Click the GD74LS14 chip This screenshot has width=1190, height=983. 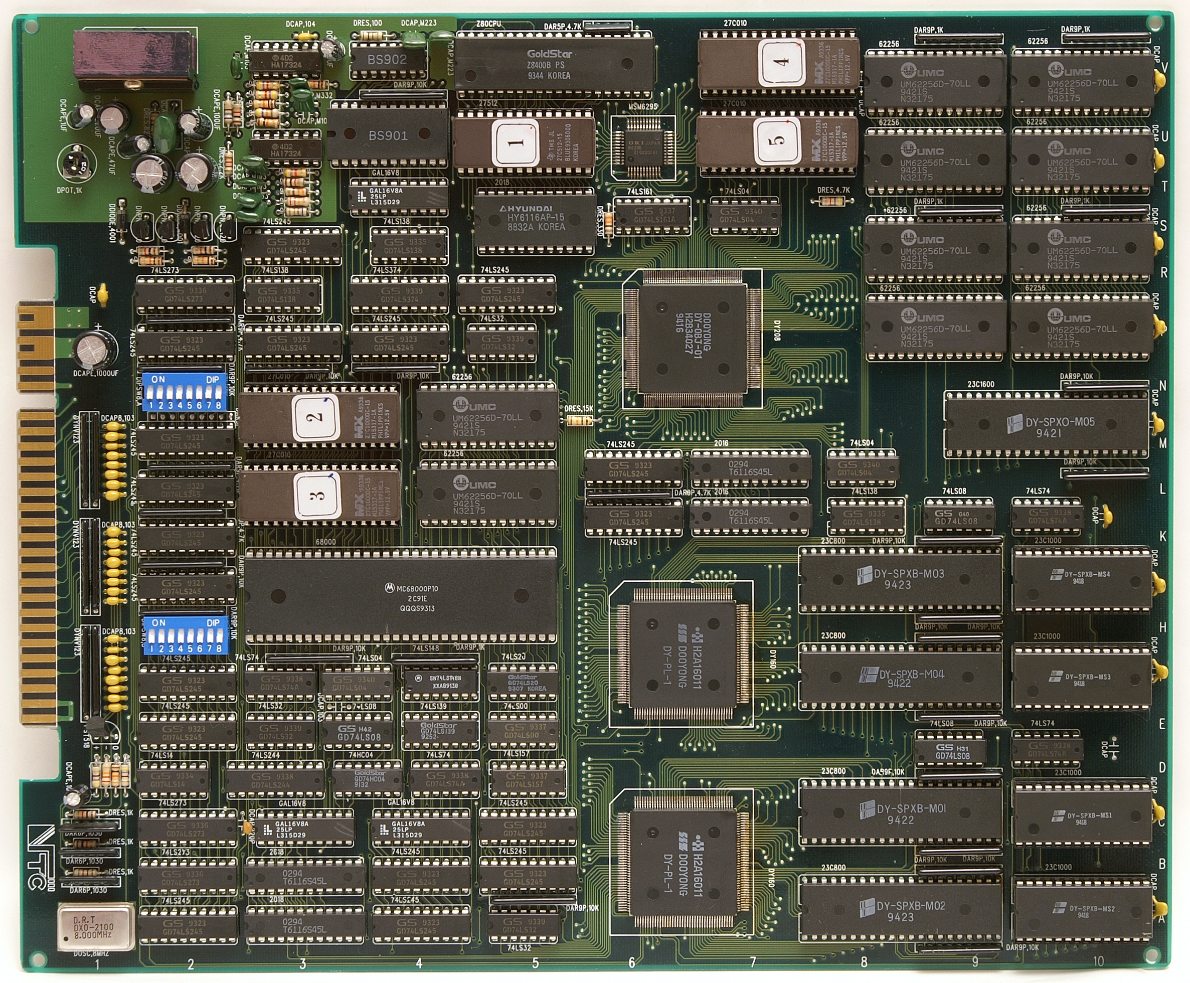(x=173, y=780)
